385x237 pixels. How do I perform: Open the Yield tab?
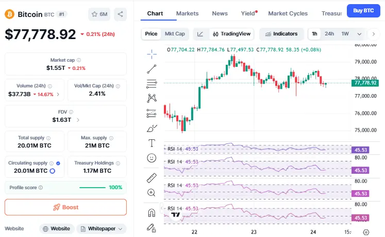[248, 13]
